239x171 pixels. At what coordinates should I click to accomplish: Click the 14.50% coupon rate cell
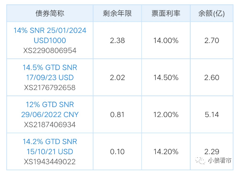pyautogui.click(x=165, y=77)
